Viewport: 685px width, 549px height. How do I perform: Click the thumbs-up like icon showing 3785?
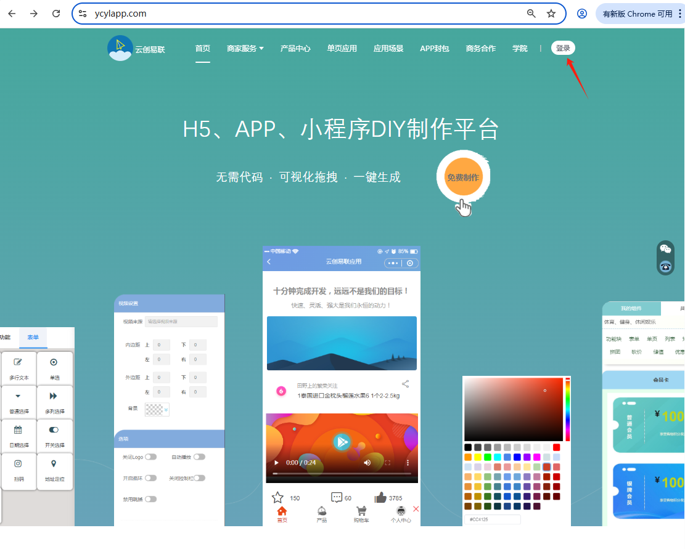point(380,497)
